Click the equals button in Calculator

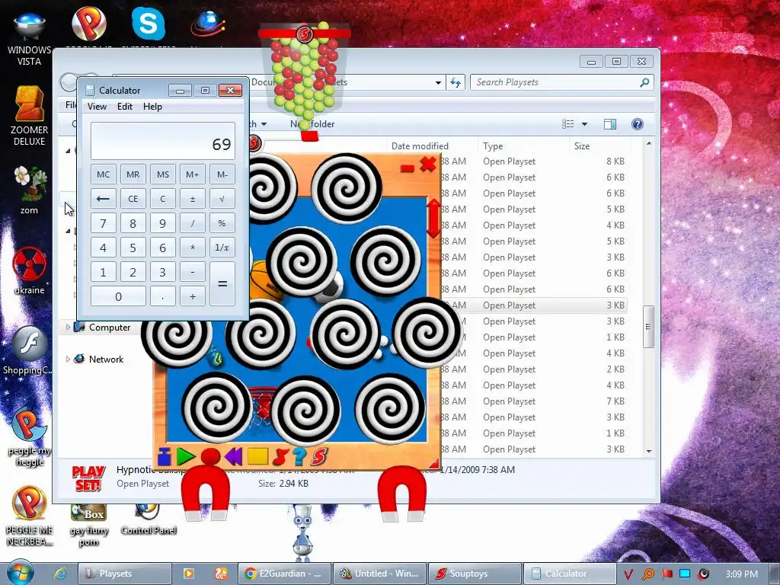[x=222, y=284]
